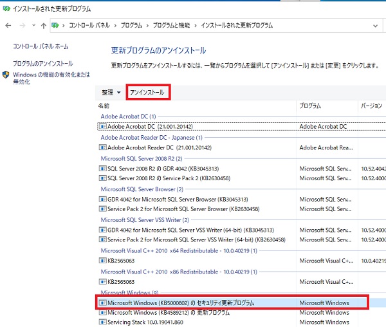386x327 pixels.
Task: Click the インストールされた更新プログラム breadcrumb segment
Action: [x=237, y=25]
